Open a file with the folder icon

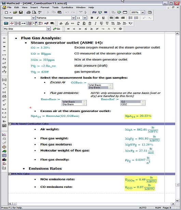15,12
